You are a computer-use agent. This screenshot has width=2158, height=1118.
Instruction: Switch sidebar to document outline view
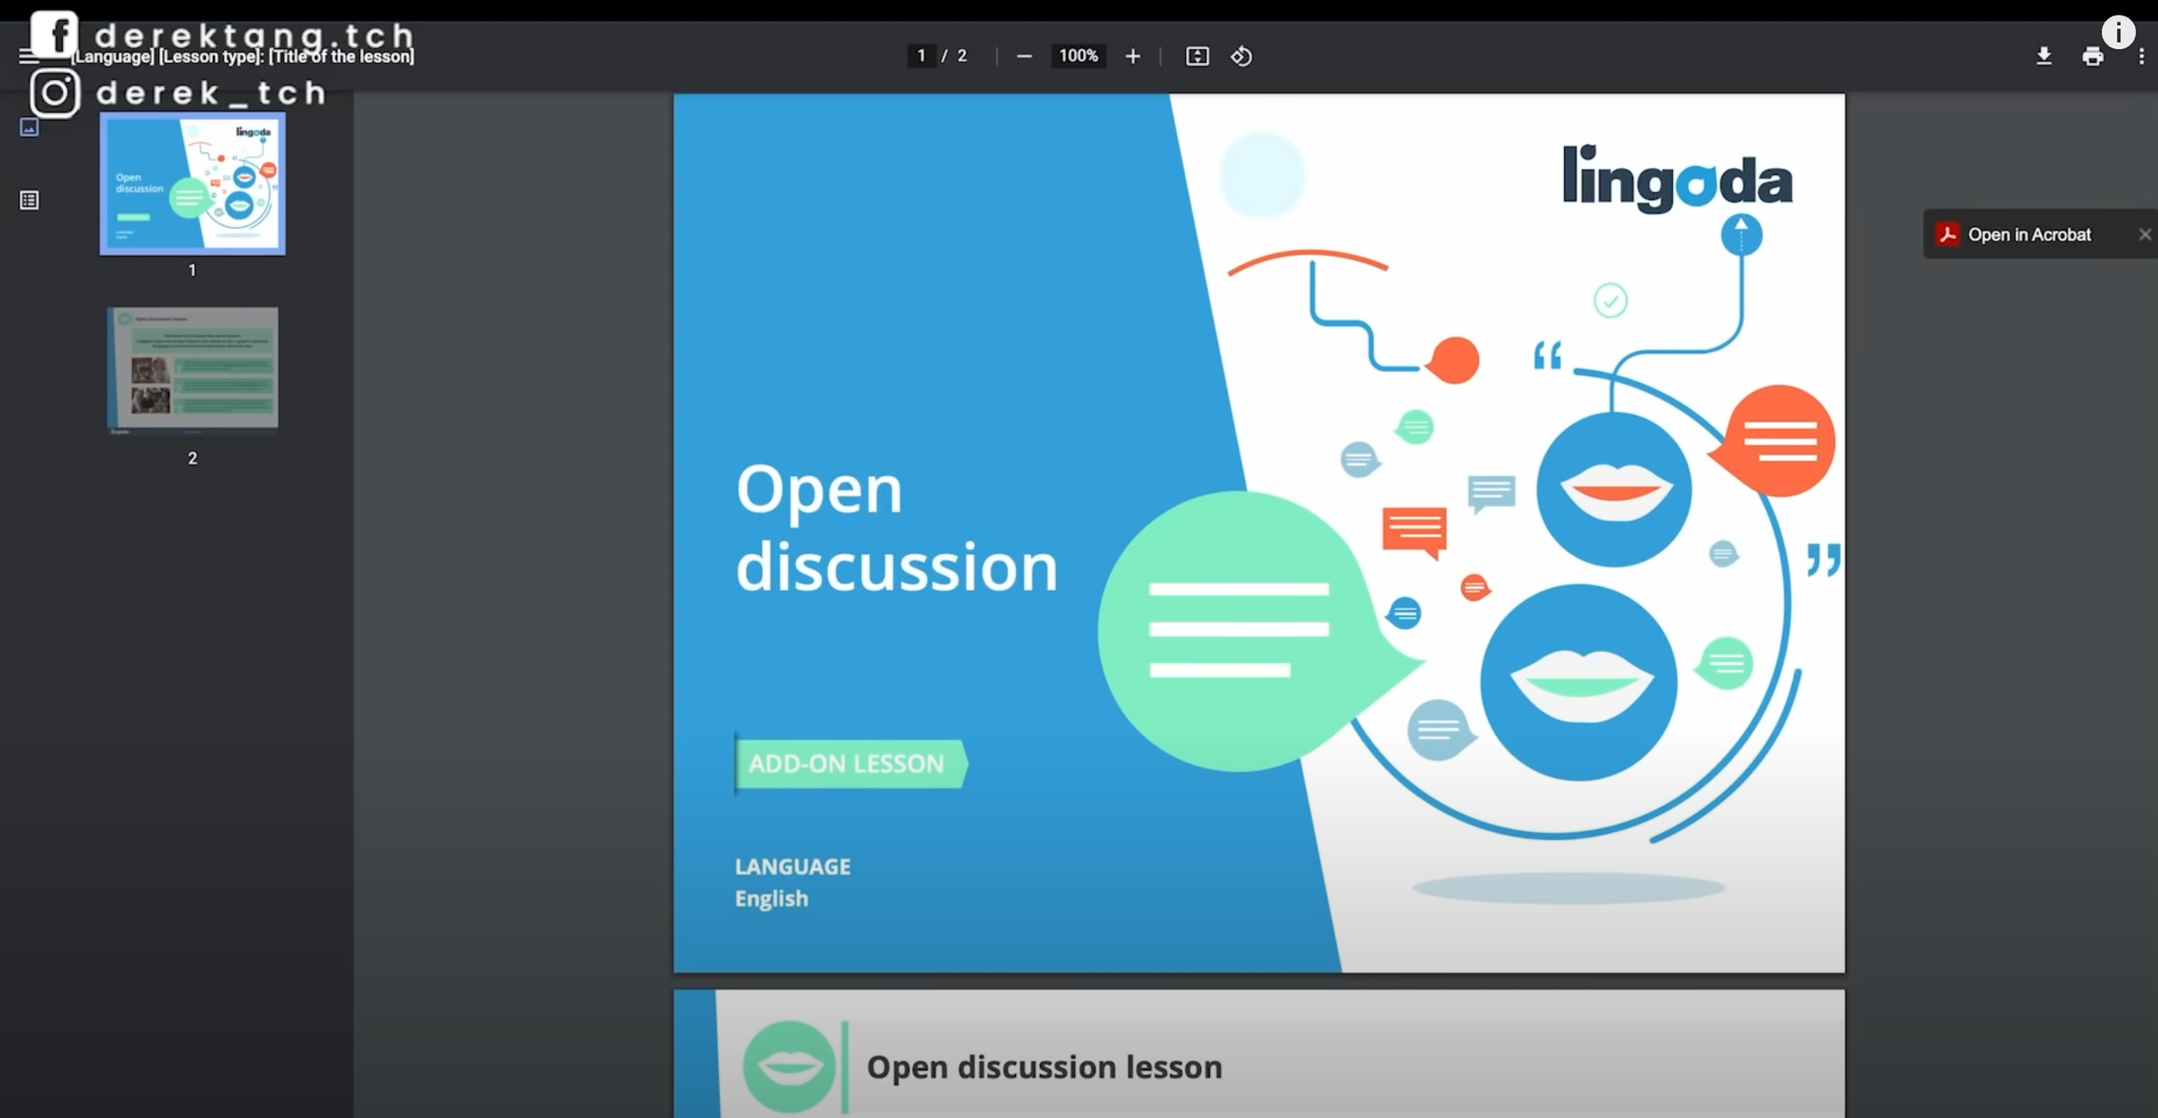coord(29,200)
